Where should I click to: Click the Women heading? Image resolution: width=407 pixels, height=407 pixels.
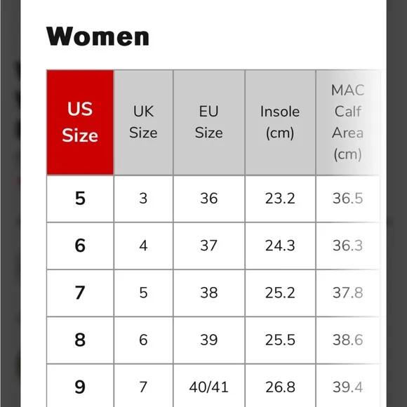point(98,36)
